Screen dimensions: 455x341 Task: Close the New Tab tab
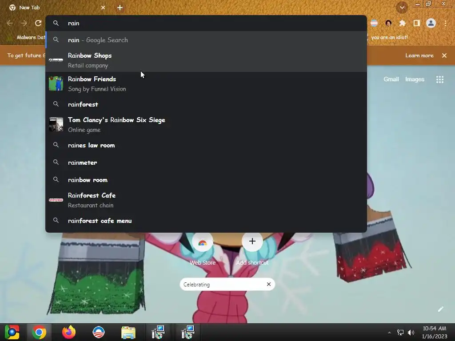coord(103,8)
